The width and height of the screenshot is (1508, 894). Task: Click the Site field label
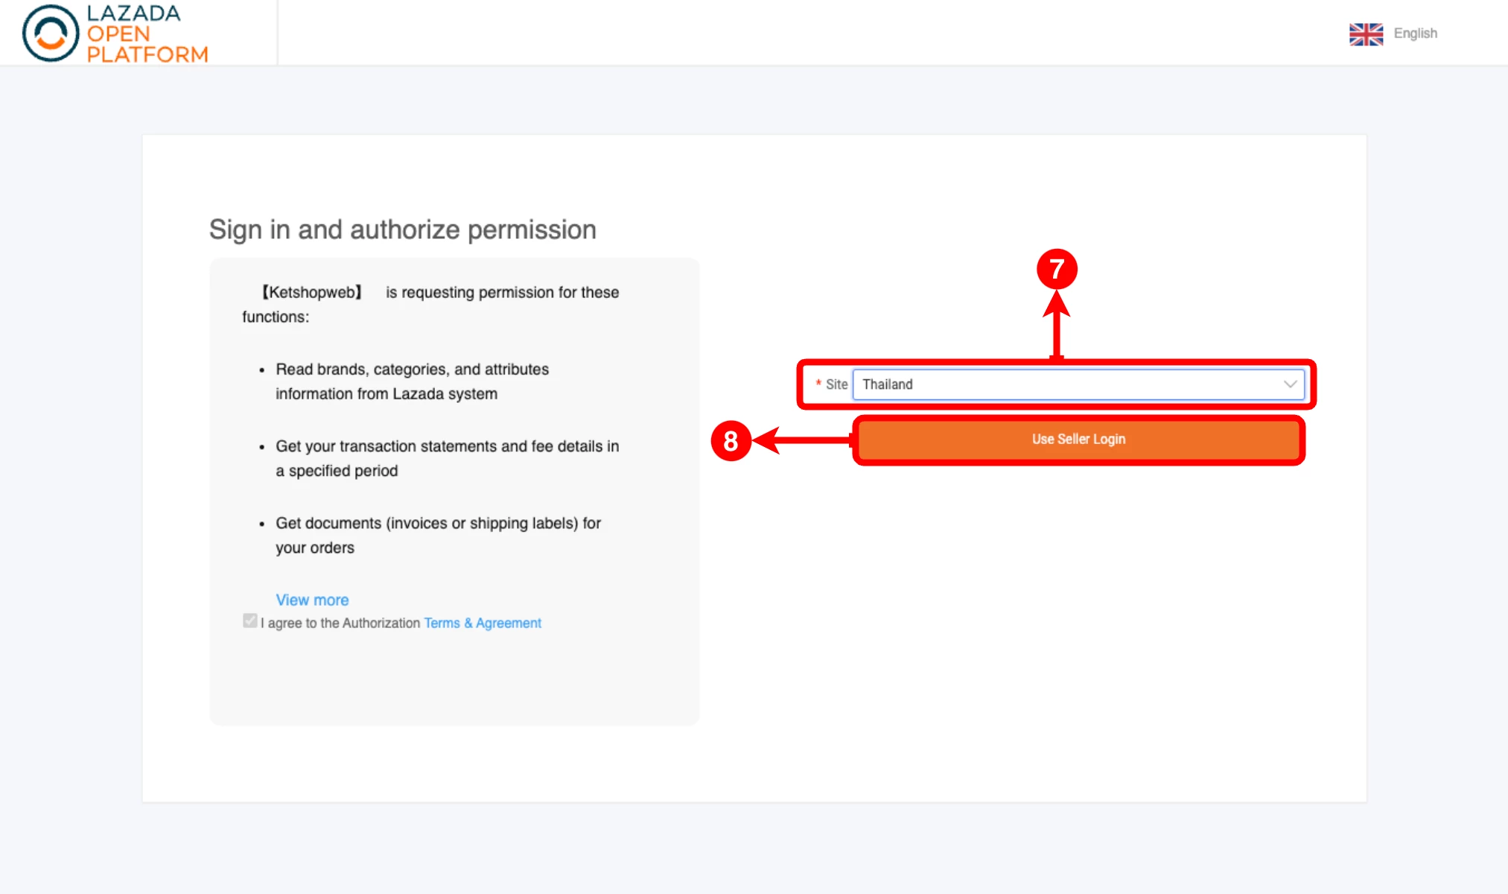[836, 384]
